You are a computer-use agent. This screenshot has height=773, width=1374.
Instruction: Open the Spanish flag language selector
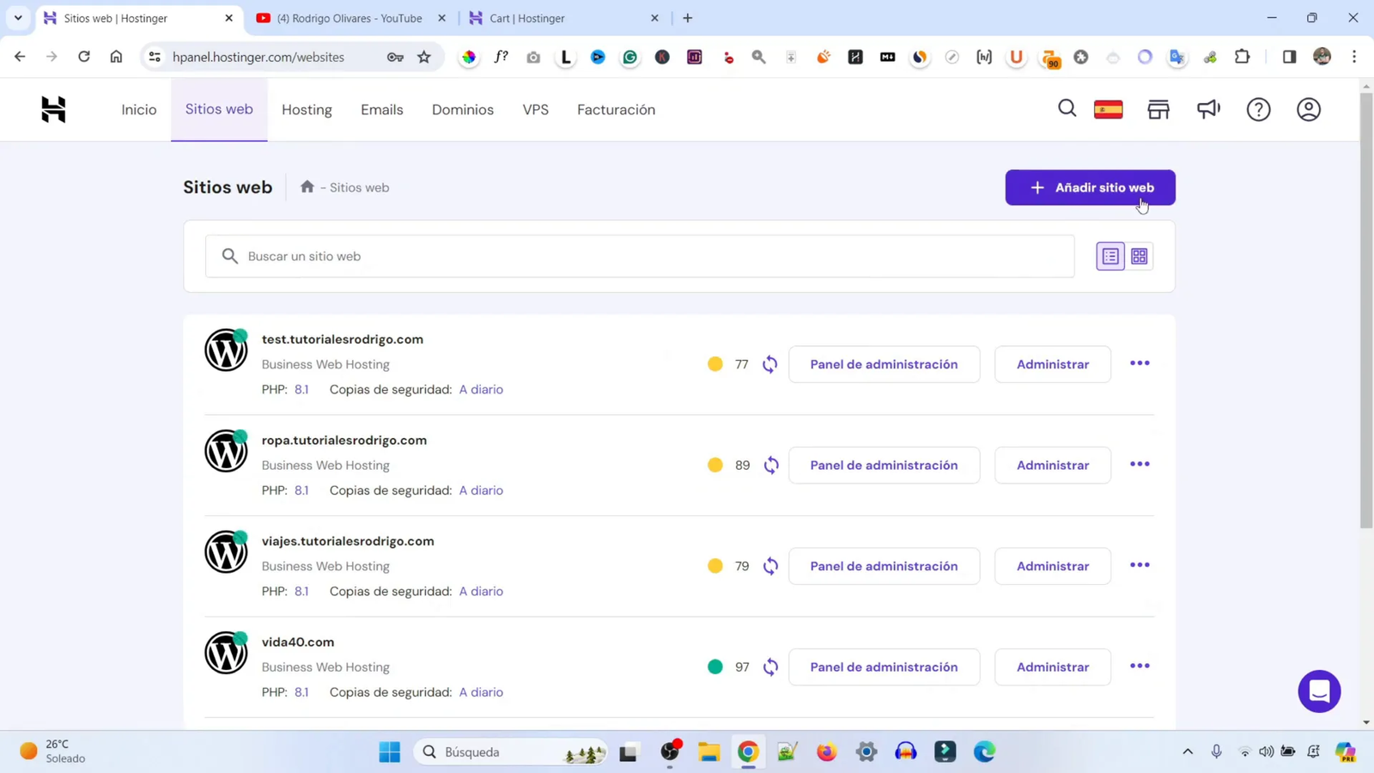point(1109,109)
